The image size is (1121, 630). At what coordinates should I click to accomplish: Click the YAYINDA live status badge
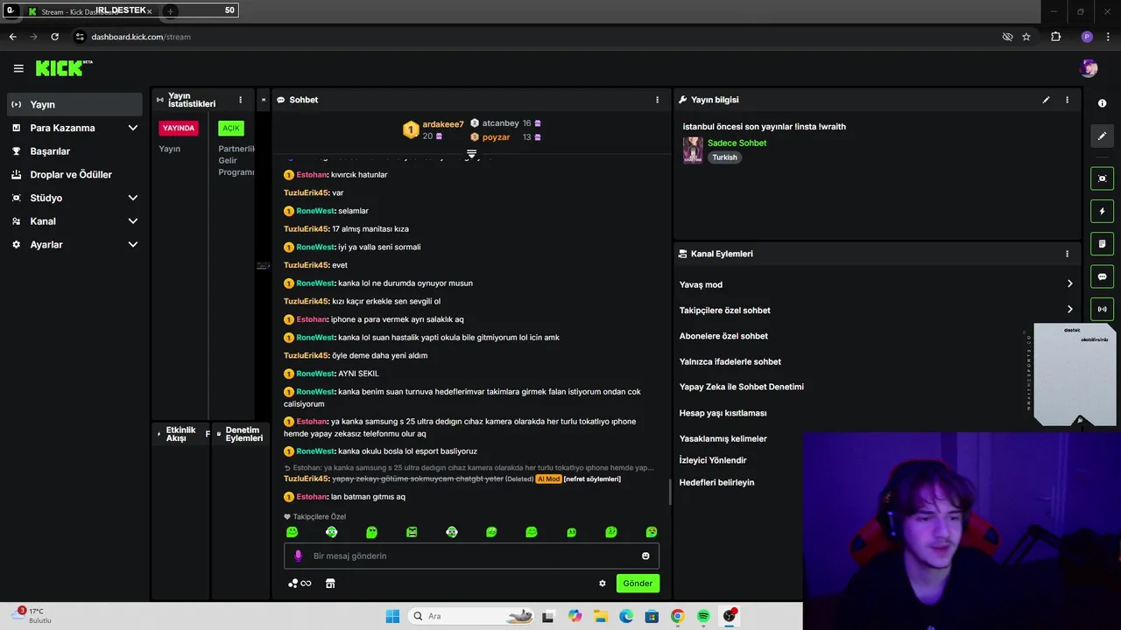[179, 128]
